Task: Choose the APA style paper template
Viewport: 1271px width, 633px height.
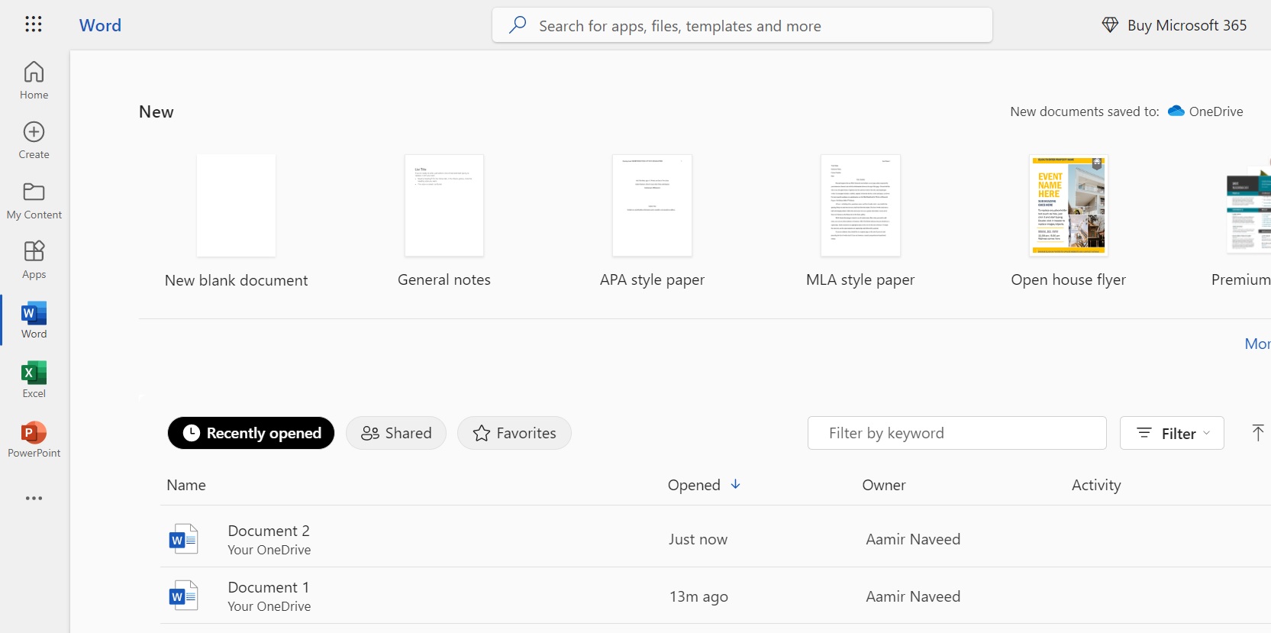Action: (652, 221)
